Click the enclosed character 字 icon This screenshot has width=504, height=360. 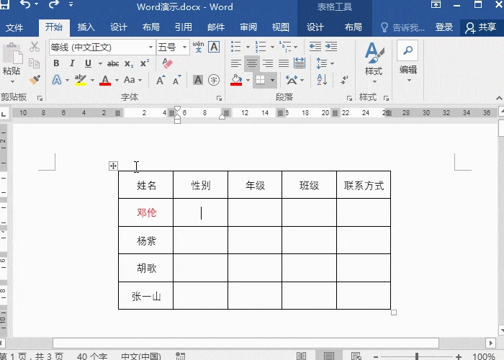tap(214, 80)
